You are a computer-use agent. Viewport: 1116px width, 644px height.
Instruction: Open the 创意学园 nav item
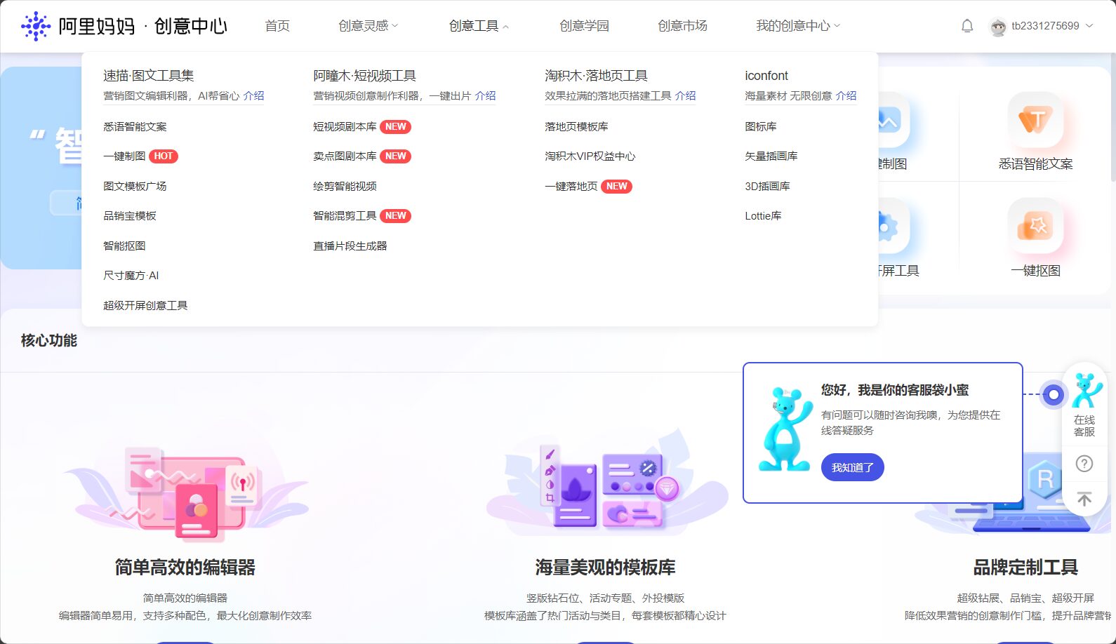point(584,26)
